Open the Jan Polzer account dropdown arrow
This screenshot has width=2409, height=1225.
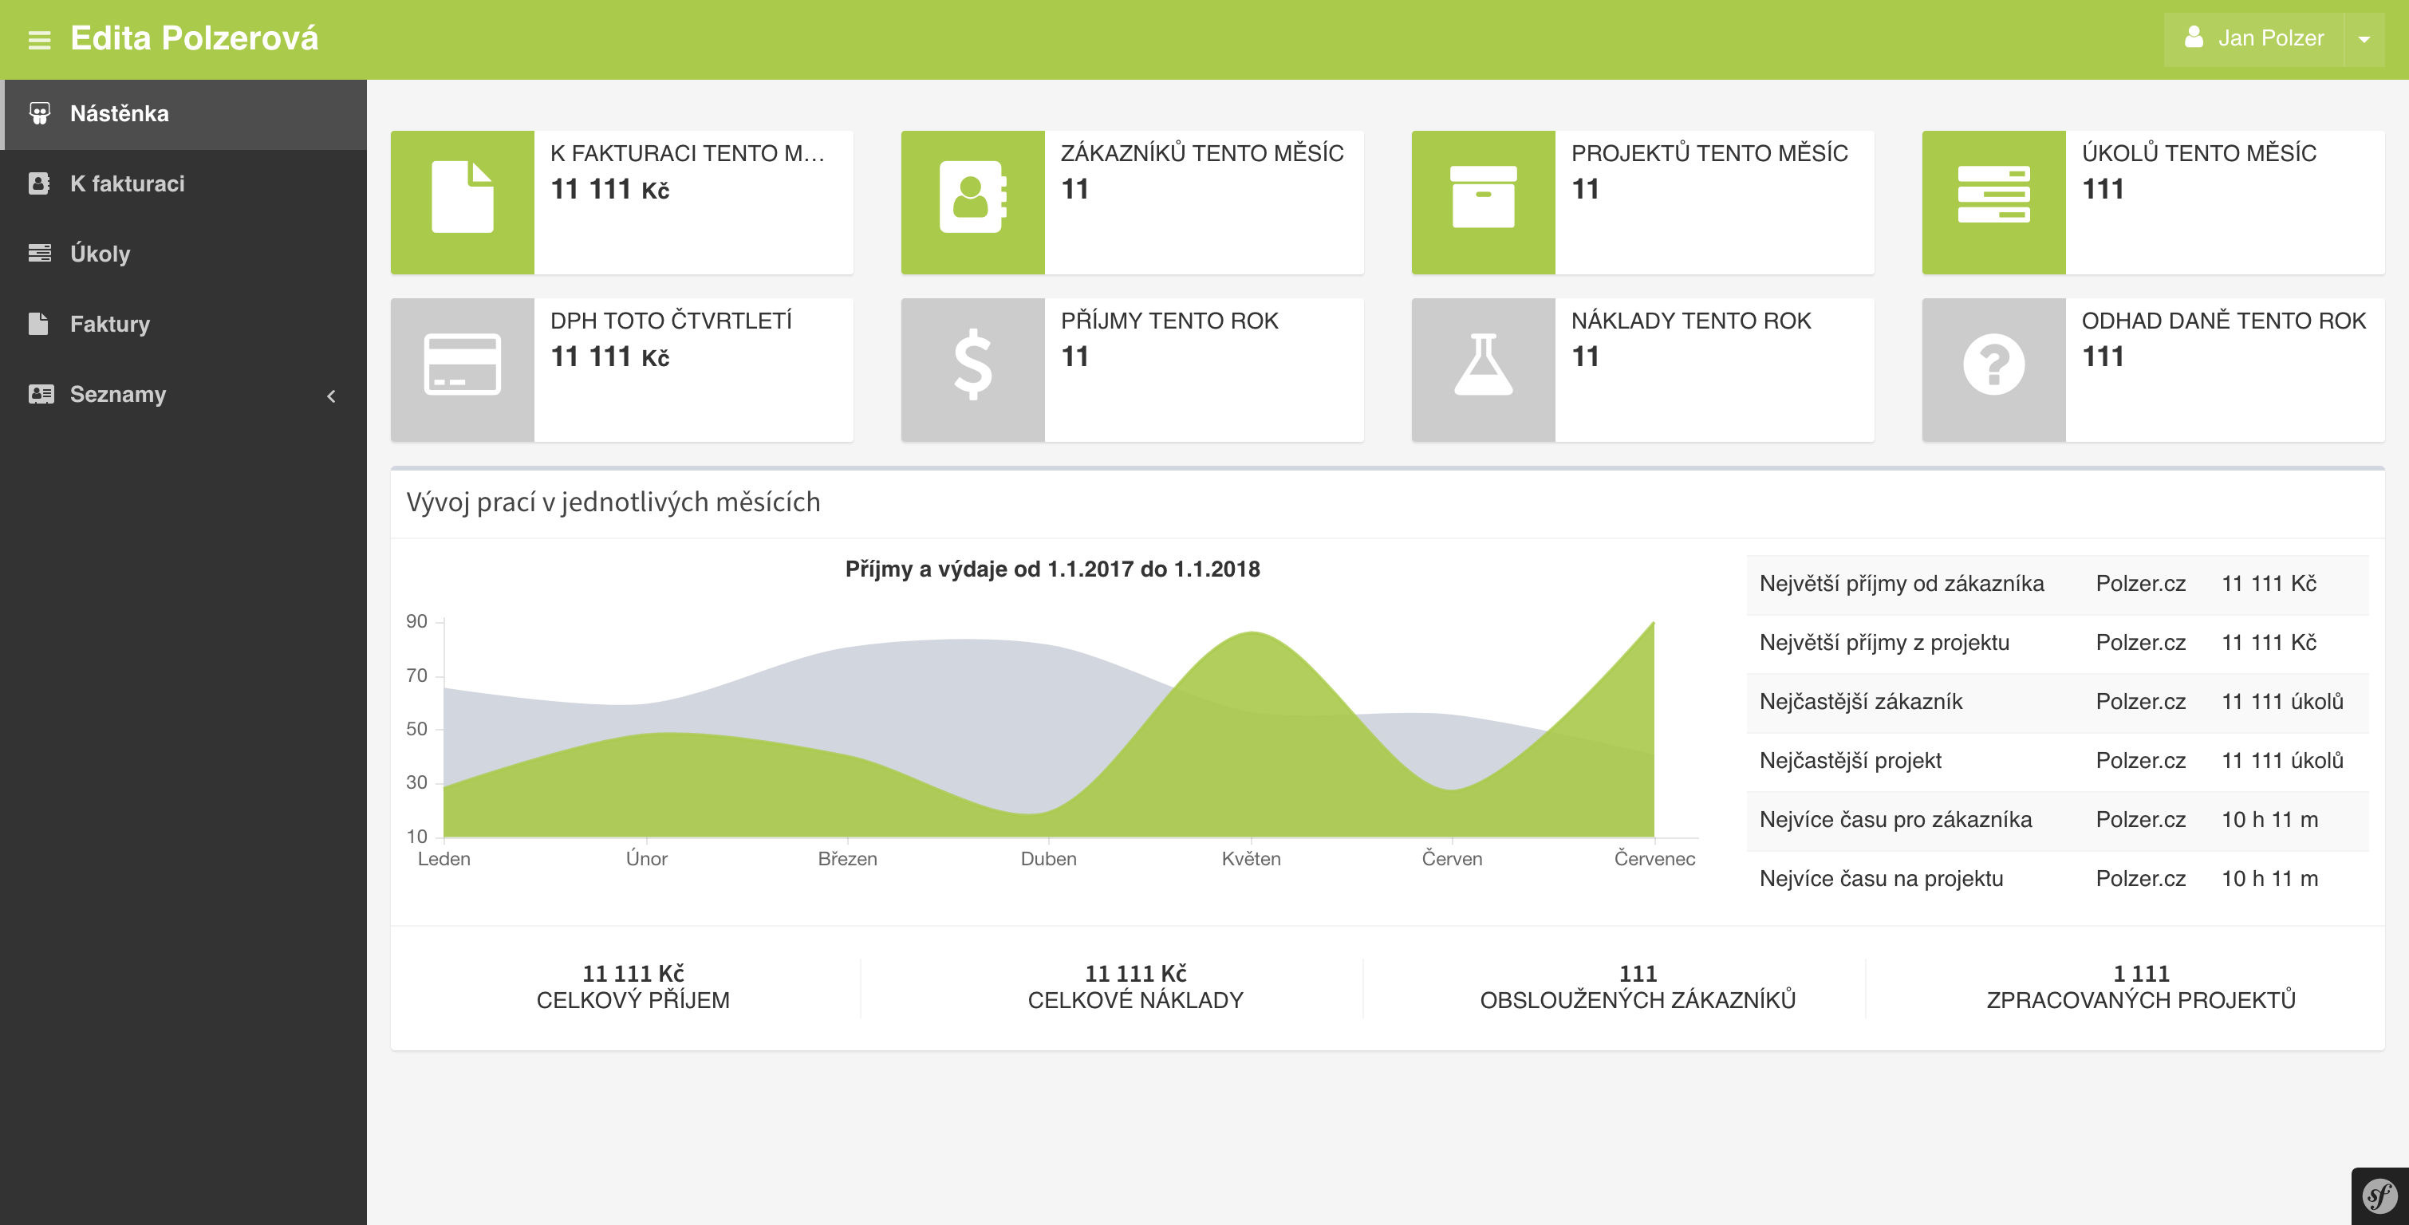[x=2365, y=38]
